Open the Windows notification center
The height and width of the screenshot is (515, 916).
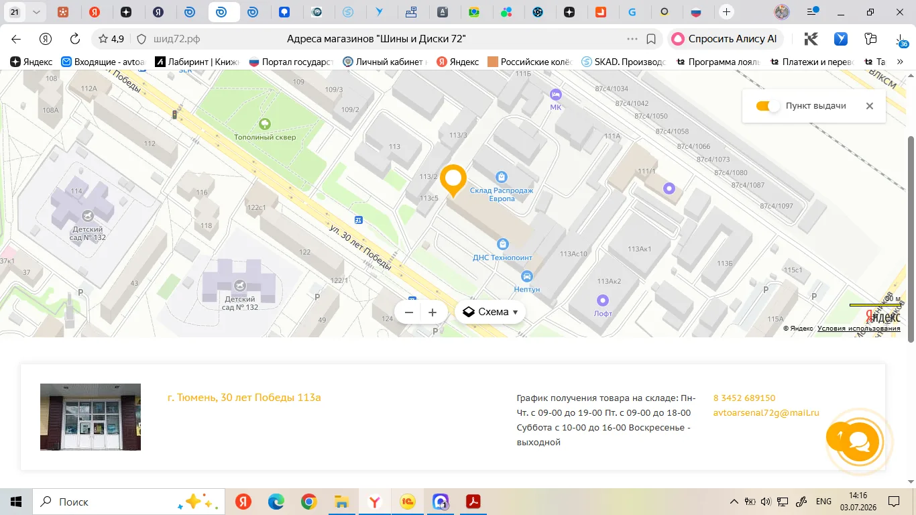[x=894, y=502]
